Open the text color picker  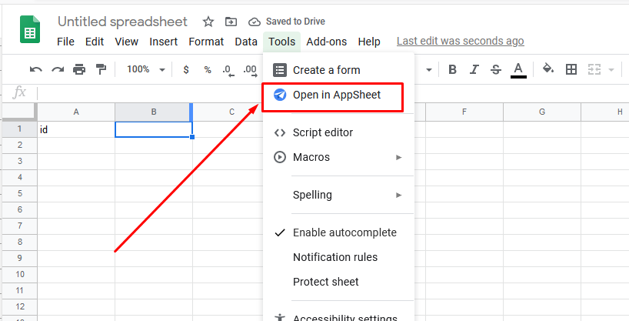tap(518, 70)
